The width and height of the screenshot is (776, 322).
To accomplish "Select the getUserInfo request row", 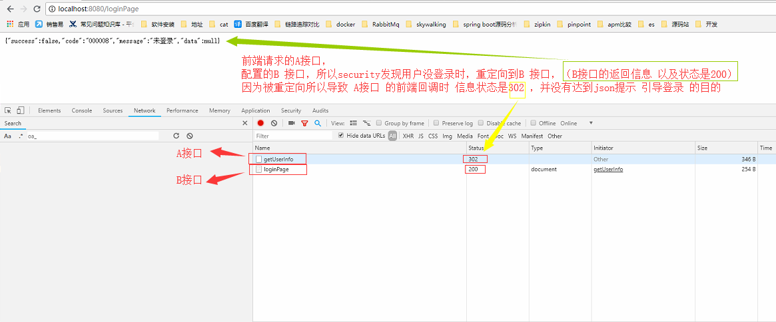I will [x=514, y=159].
